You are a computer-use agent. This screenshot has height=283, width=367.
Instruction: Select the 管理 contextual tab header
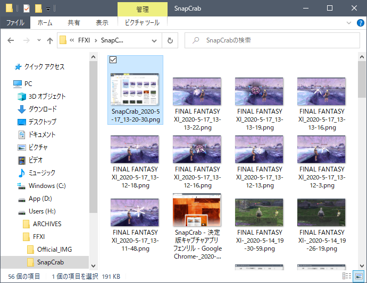click(143, 10)
